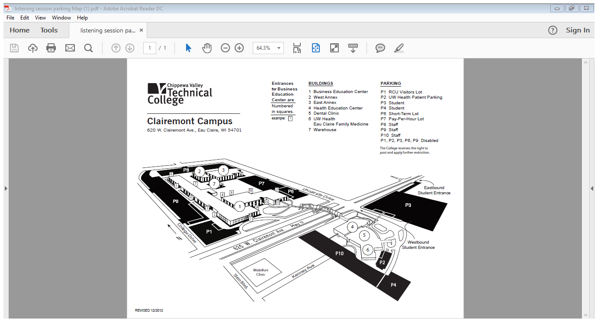Expand the right tools pane arrow
Screen dimensions: 598x322
pyautogui.click(x=592, y=188)
